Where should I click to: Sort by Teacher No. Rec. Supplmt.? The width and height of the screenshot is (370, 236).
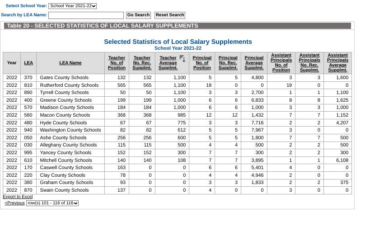coord(142,63)
